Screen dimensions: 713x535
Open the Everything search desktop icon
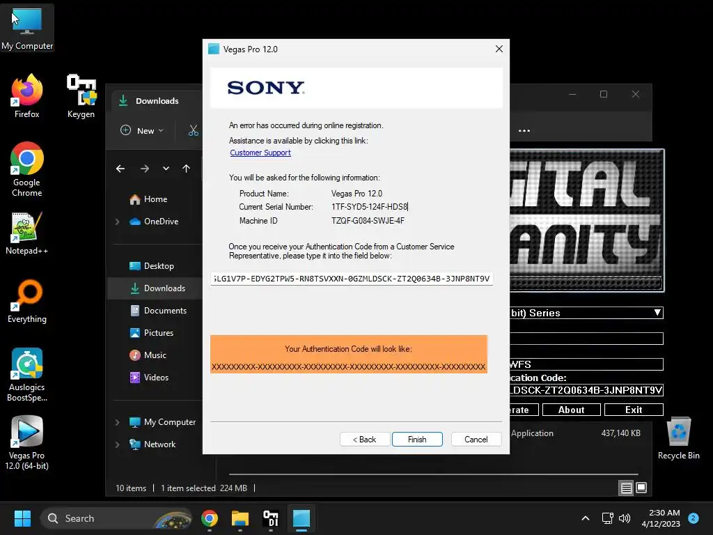tap(27, 301)
